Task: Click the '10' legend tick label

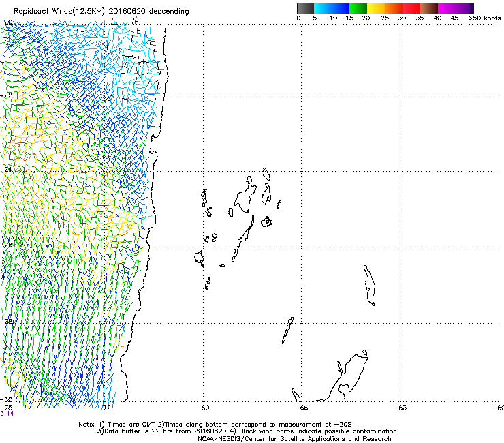Action: [x=333, y=18]
